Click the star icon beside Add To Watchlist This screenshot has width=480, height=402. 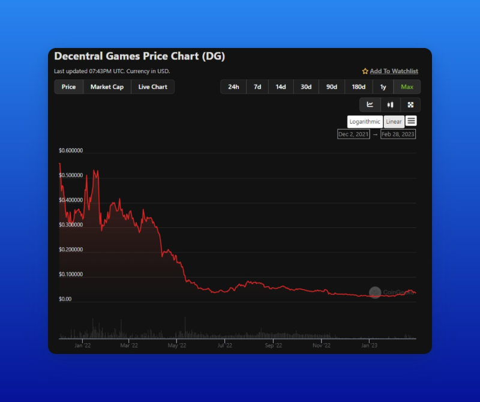[x=365, y=71]
